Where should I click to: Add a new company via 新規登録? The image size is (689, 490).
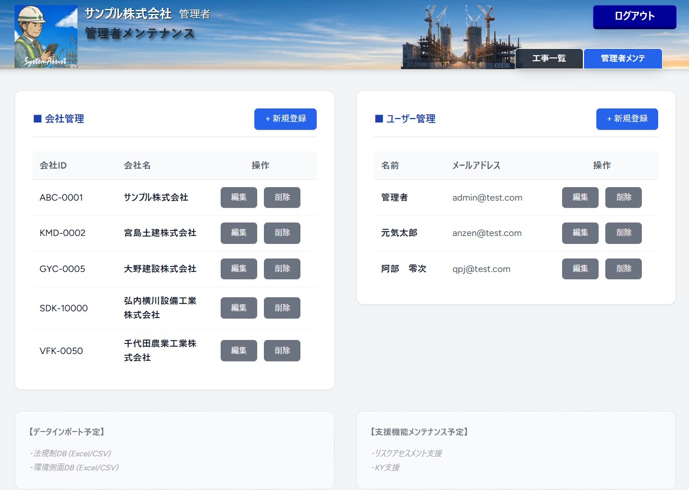click(x=285, y=119)
